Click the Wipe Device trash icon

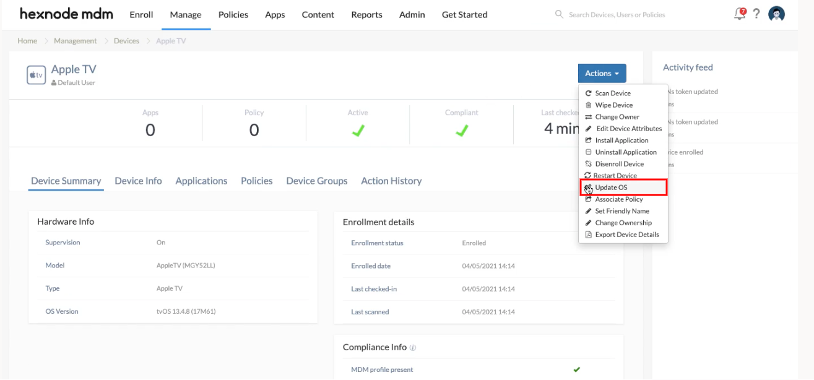click(589, 105)
